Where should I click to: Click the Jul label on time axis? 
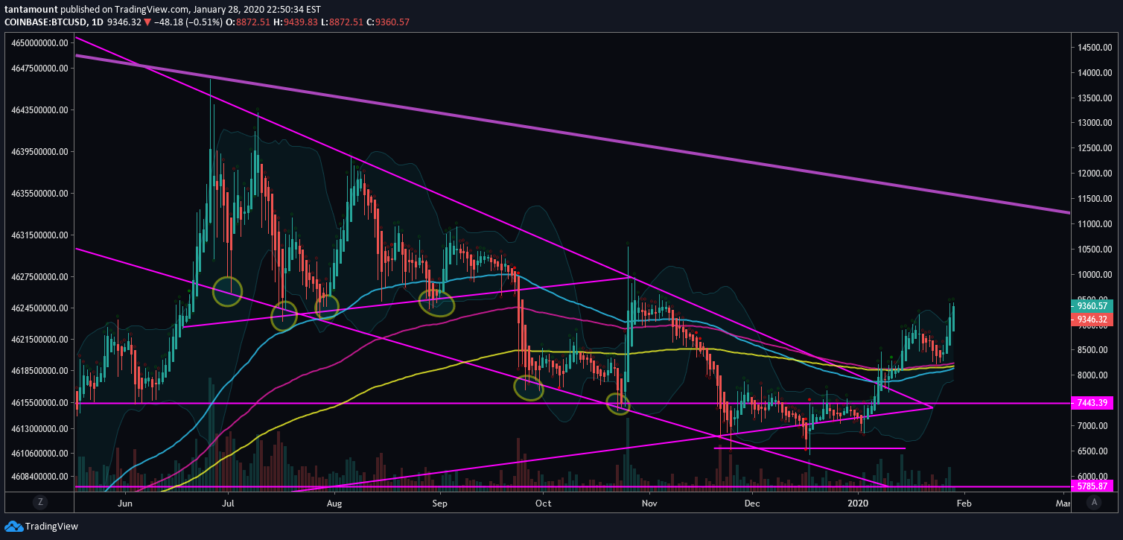coord(229,503)
